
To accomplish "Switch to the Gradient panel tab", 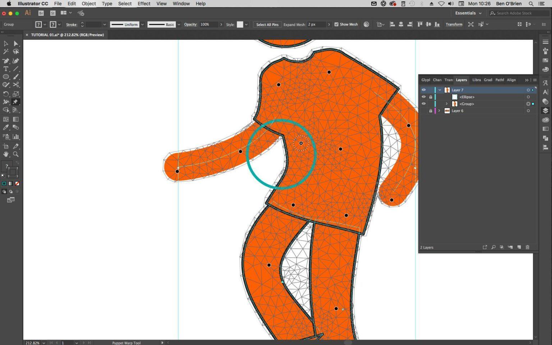I will pos(488,80).
